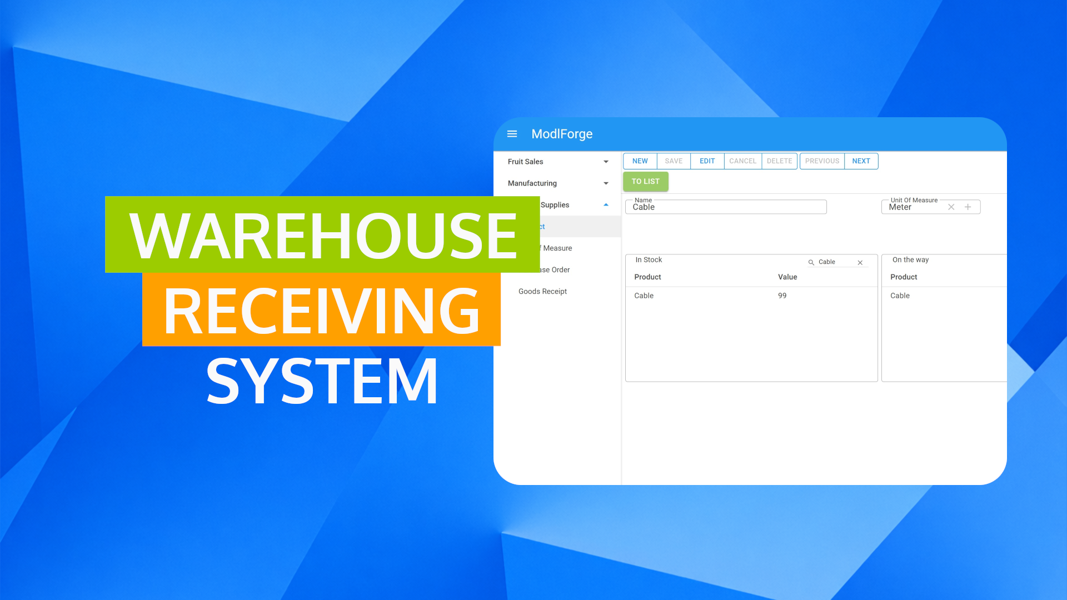Image resolution: width=1067 pixels, height=600 pixels.
Task: Click the search magnifier in In Stock panel
Action: (x=811, y=262)
